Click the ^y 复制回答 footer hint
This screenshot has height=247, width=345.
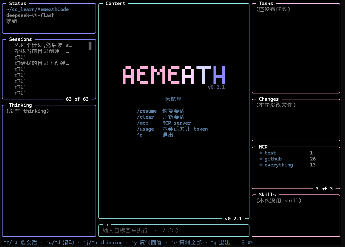tap(147, 243)
